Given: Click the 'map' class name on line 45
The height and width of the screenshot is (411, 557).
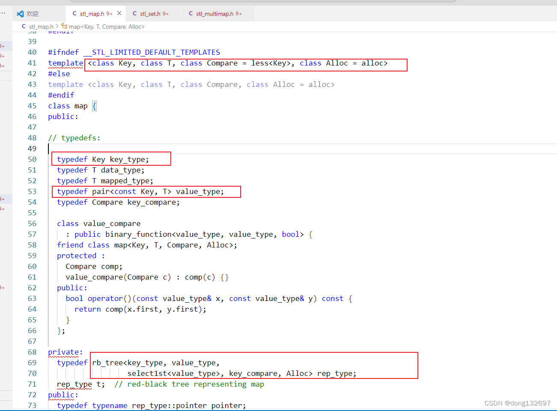Looking at the screenshot, I should click(81, 106).
